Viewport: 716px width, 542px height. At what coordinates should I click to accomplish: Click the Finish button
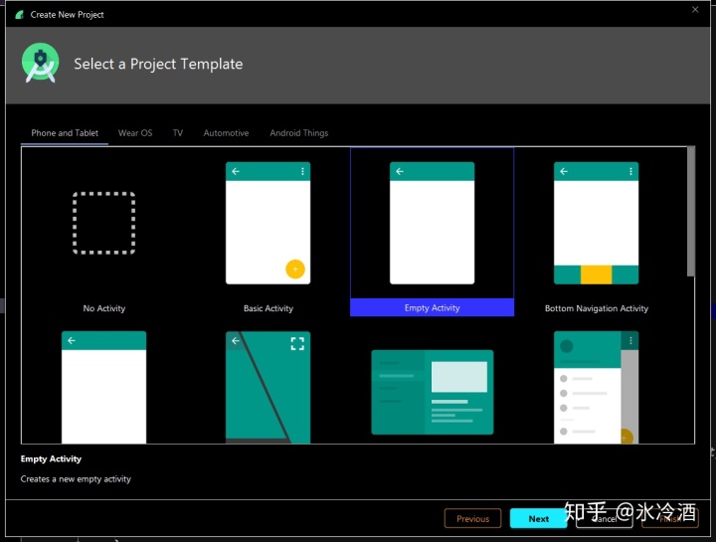[670, 519]
